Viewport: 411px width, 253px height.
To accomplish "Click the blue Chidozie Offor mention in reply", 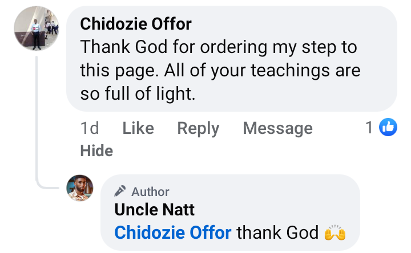I will coord(173,232).
